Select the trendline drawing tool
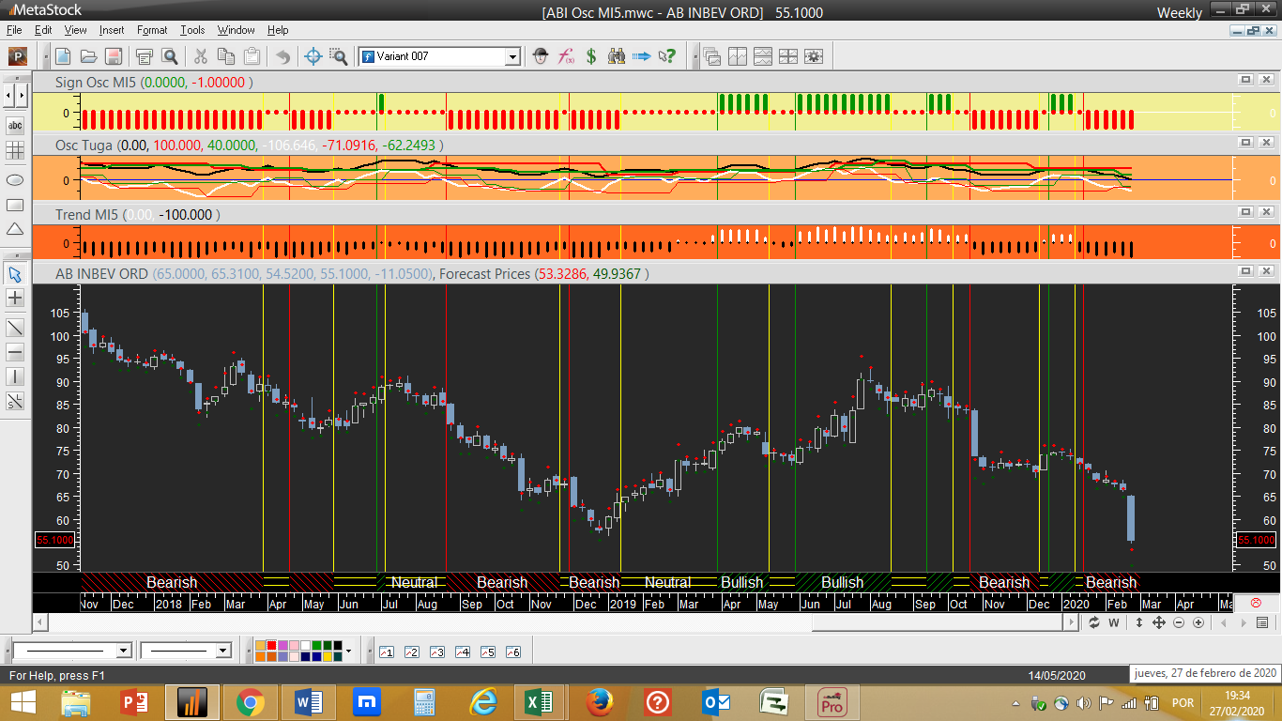 [15, 328]
